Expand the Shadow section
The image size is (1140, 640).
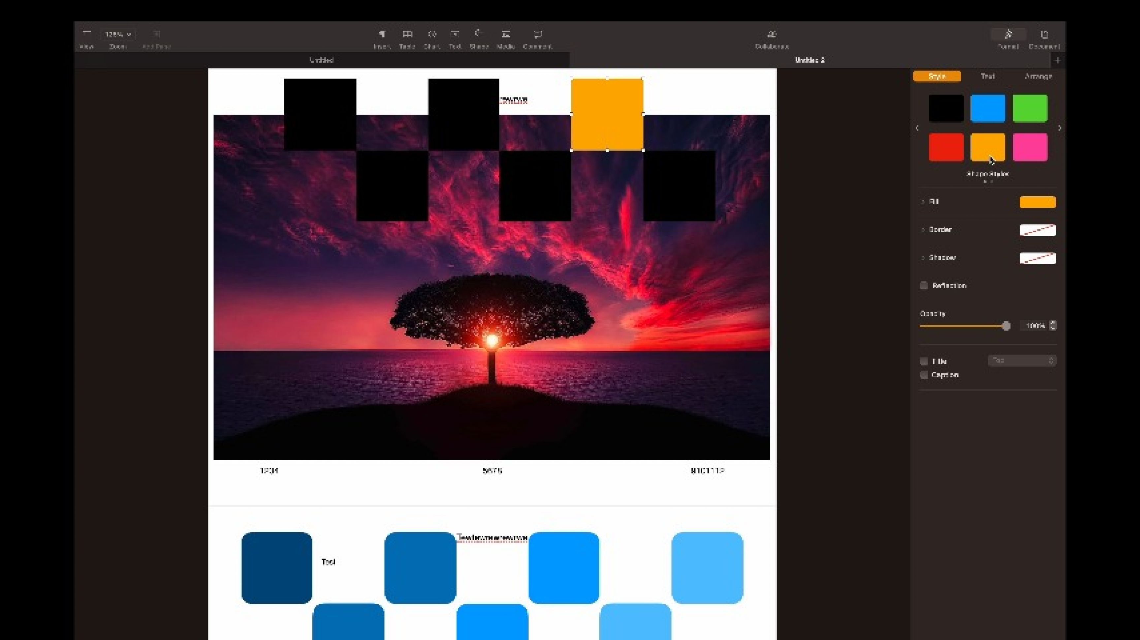923,257
